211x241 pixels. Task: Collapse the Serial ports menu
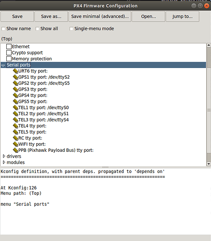pyautogui.click(x=3, y=65)
